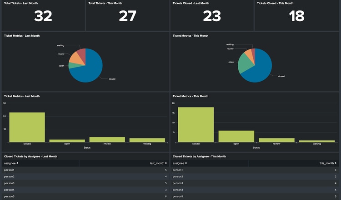This screenshot has height=200, width=341.
Task: Click 'closed' label on this month pie
Action: pos(281,76)
